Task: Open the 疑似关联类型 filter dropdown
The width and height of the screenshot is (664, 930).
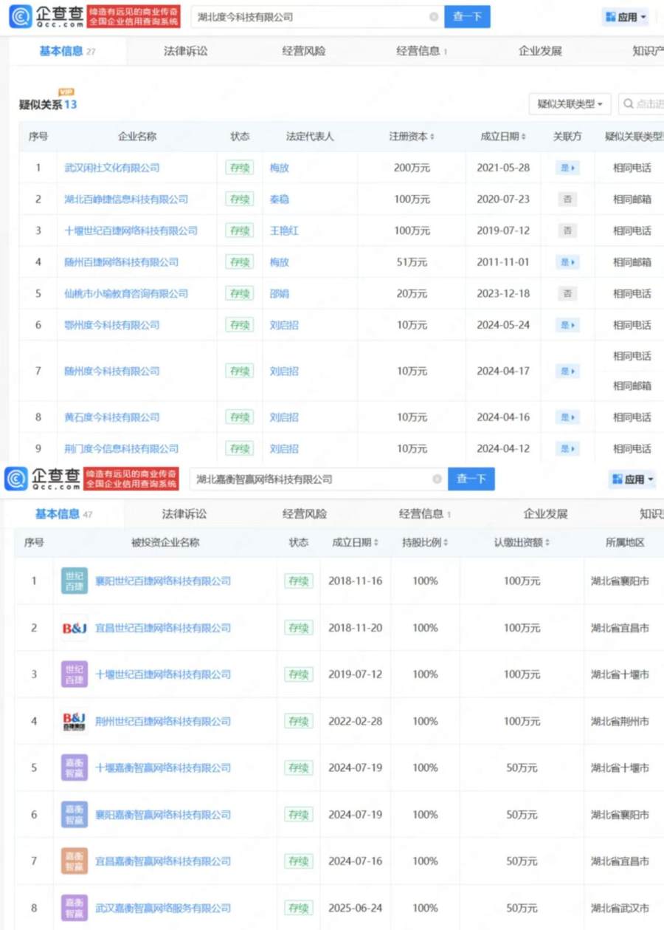Action: 570,104
